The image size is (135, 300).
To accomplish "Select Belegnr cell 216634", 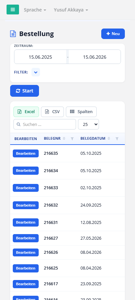I will (x=51, y=171).
